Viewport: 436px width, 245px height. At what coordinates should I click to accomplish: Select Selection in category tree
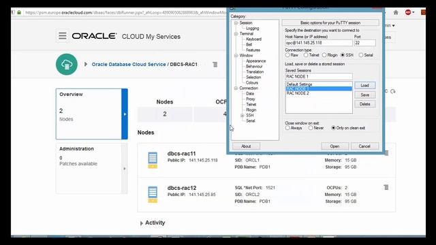pyautogui.click(x=253, y=77)
